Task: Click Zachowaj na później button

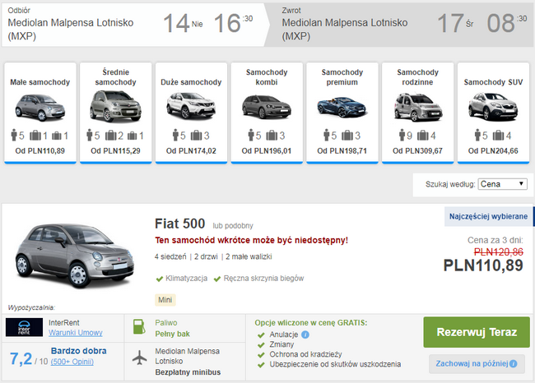Action: 477,364
